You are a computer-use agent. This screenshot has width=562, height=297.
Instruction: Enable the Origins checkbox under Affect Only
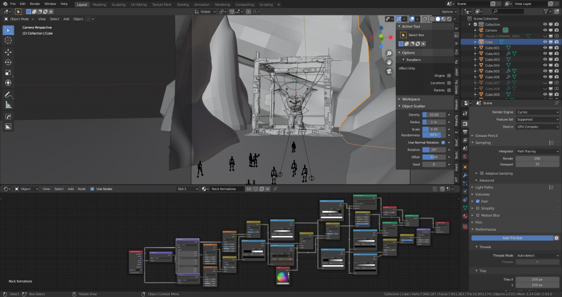449,76
